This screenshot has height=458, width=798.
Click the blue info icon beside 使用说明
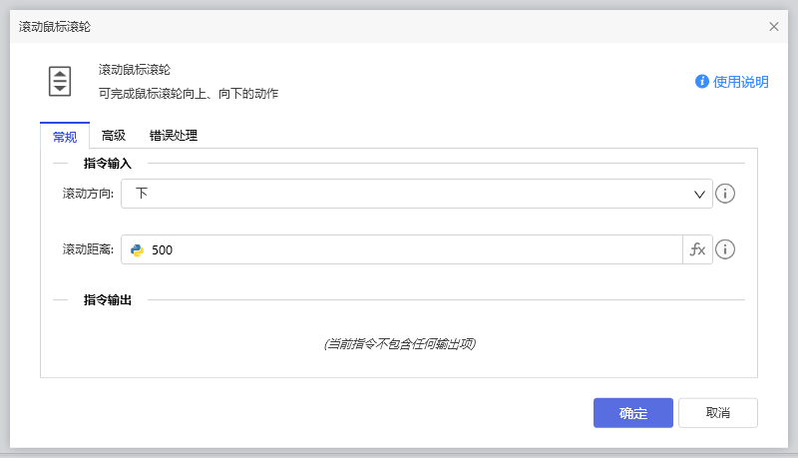[x=702, y=82]
